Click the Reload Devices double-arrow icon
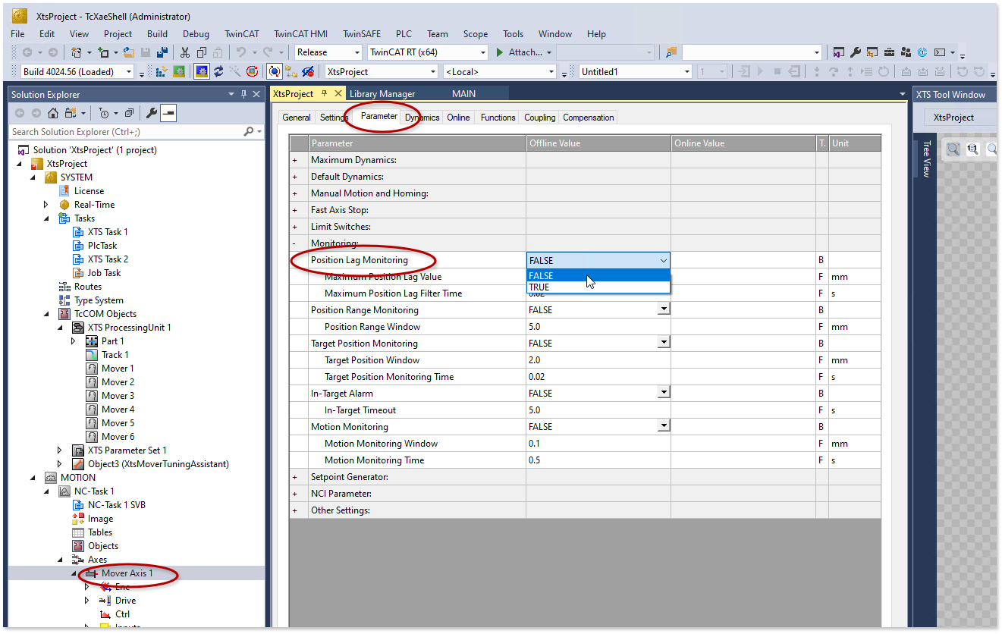 [218, 71]
